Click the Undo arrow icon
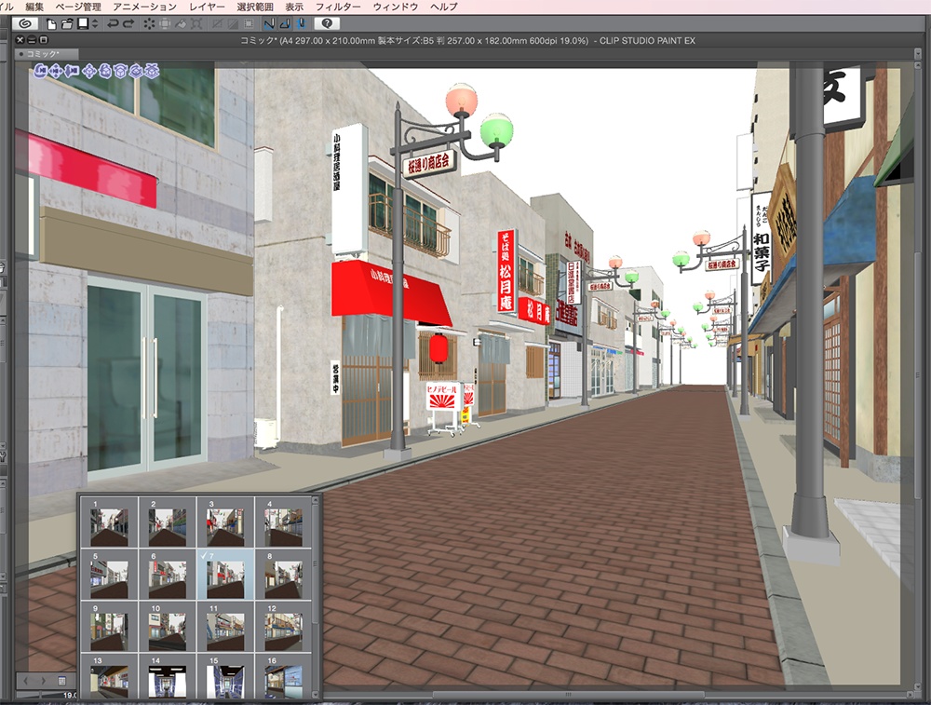This screenshot has width=931, height=705. 112,25
